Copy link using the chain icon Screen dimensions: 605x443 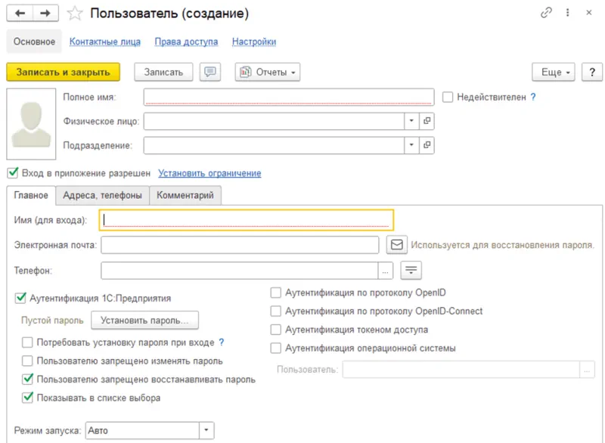coord(546,12)
